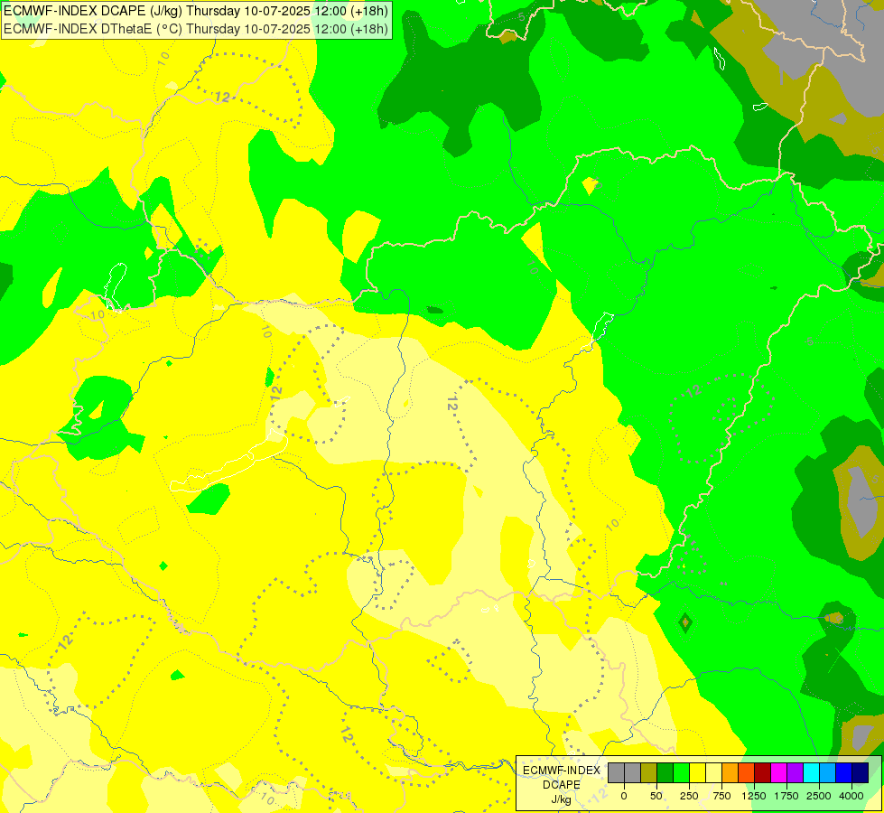Click the legend scale value 750
884x813 pixels.
click(721, 796)
